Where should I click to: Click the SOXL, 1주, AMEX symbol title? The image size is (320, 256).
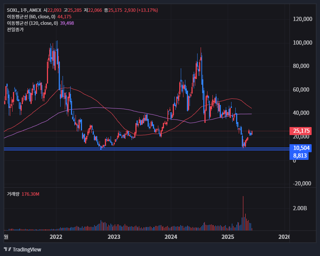[24, 10]
